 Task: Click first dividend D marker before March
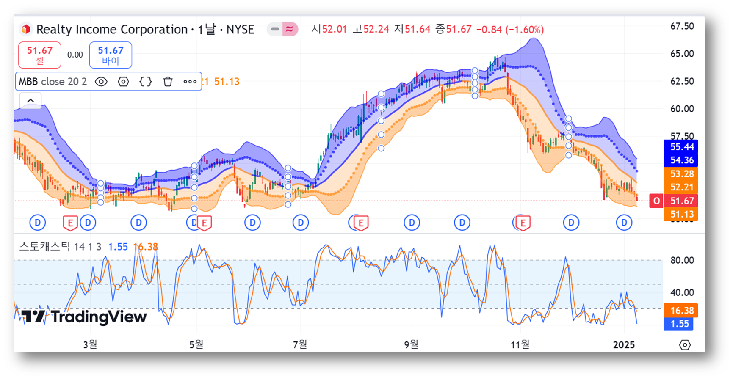click(38, 223)
